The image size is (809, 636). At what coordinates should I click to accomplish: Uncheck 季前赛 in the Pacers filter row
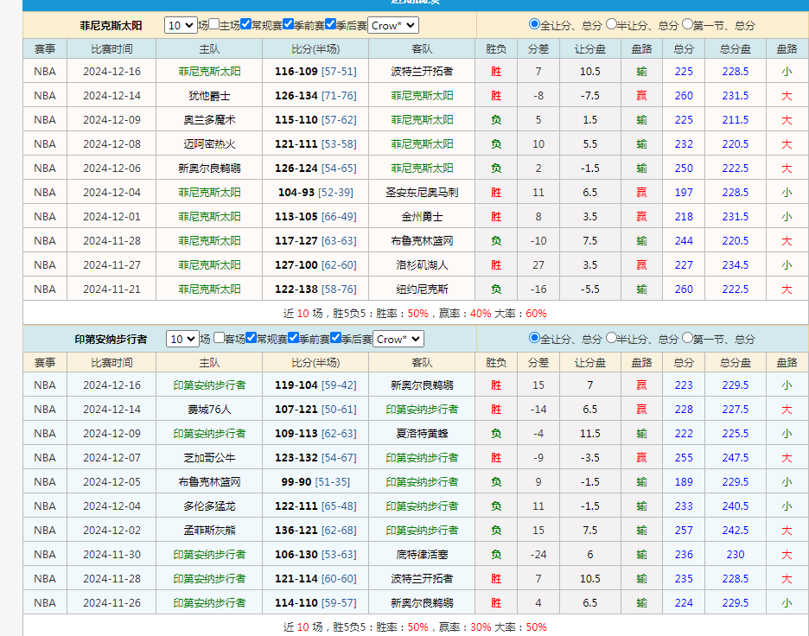[292, 339]
